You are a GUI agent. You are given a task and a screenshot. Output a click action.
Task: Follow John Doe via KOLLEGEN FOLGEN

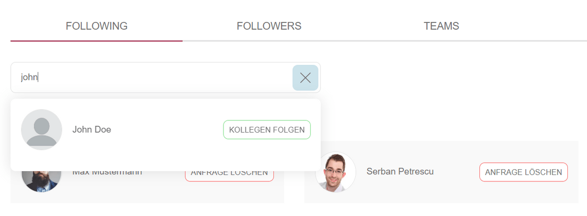[267, 130]
